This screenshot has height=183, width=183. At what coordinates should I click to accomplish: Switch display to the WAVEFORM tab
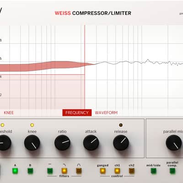pos(106,113)
